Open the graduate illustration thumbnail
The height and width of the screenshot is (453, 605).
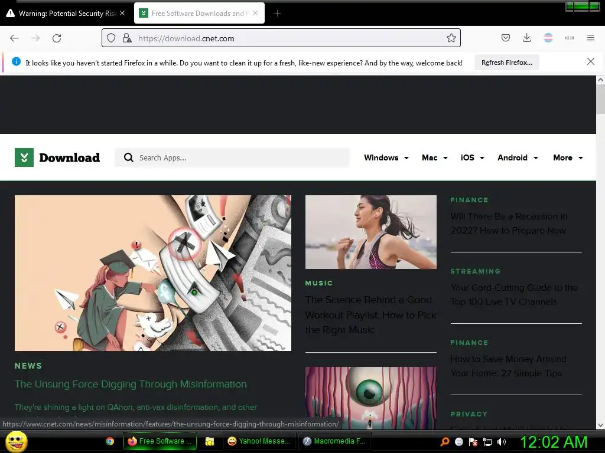153,273
